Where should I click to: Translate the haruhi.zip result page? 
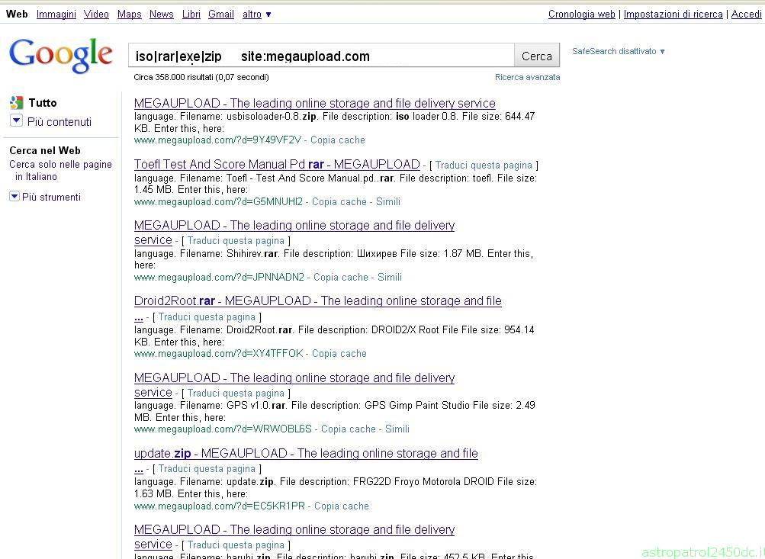coord(236,545)
